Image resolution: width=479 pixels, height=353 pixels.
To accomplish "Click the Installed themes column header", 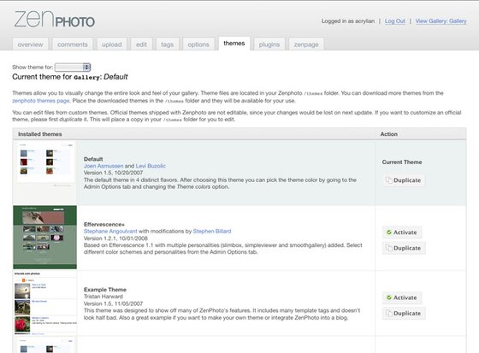I will point(39,134).
